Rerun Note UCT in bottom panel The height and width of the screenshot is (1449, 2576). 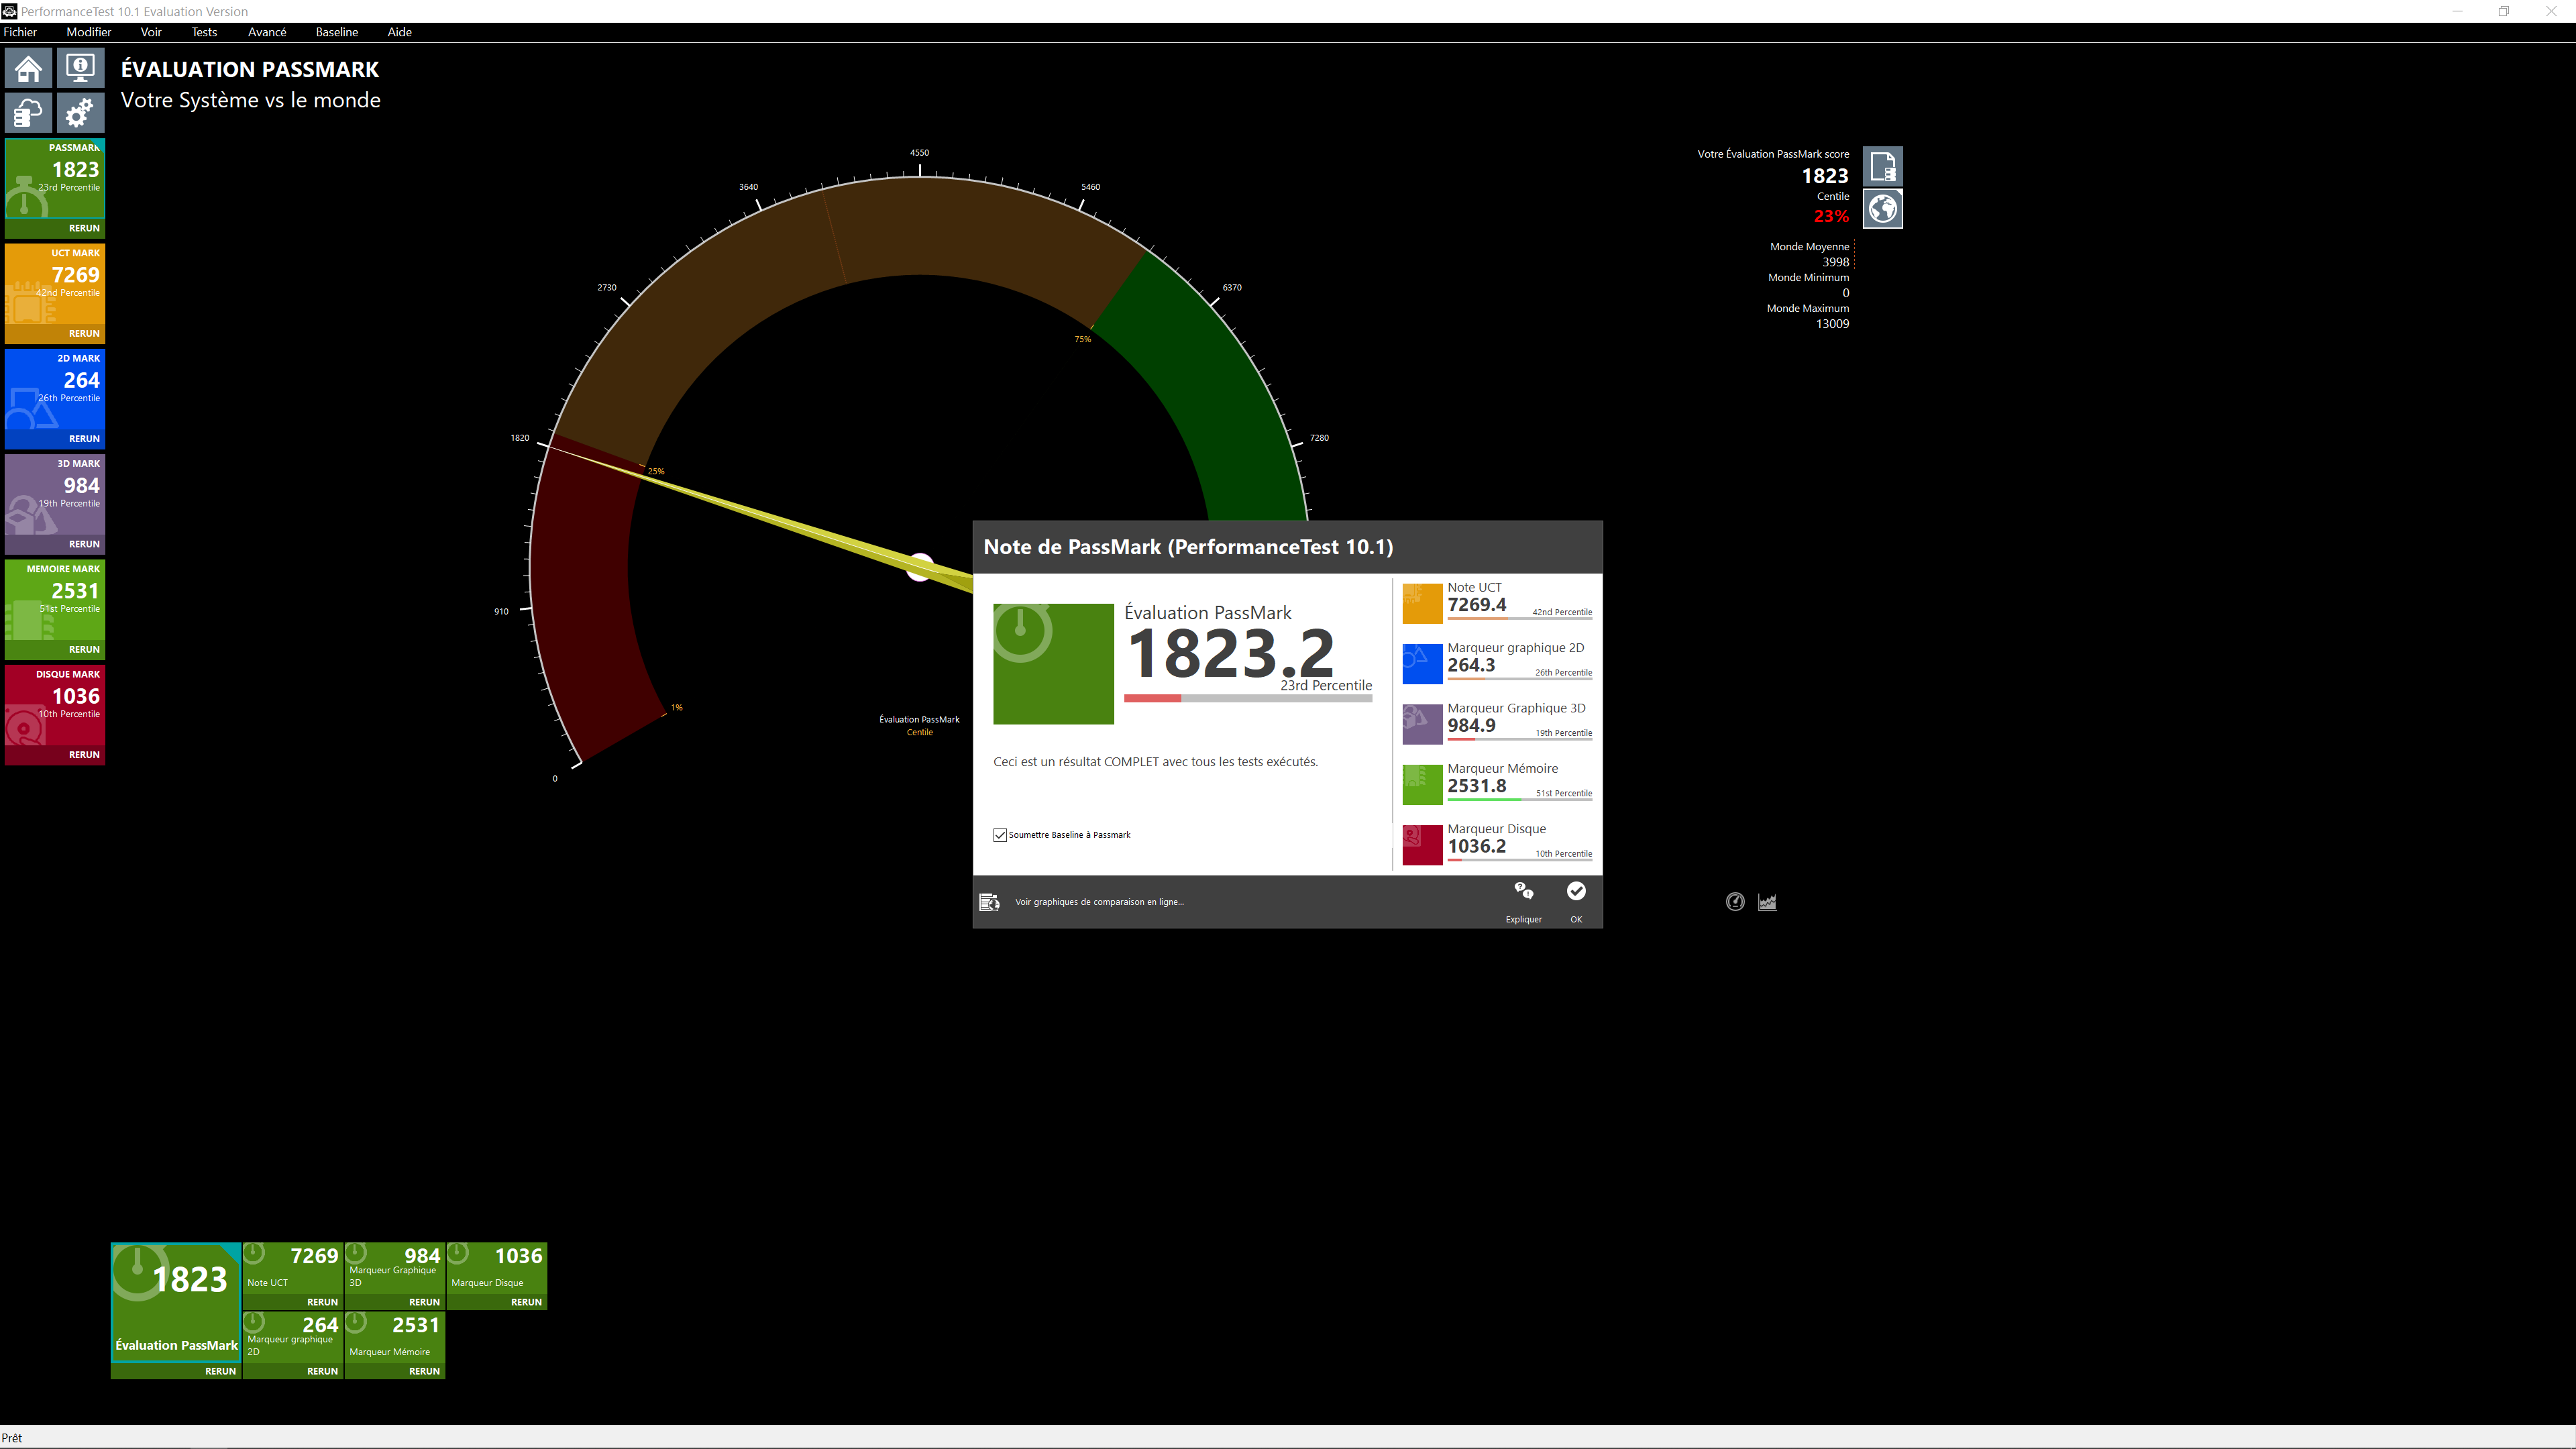(322, 1302)
